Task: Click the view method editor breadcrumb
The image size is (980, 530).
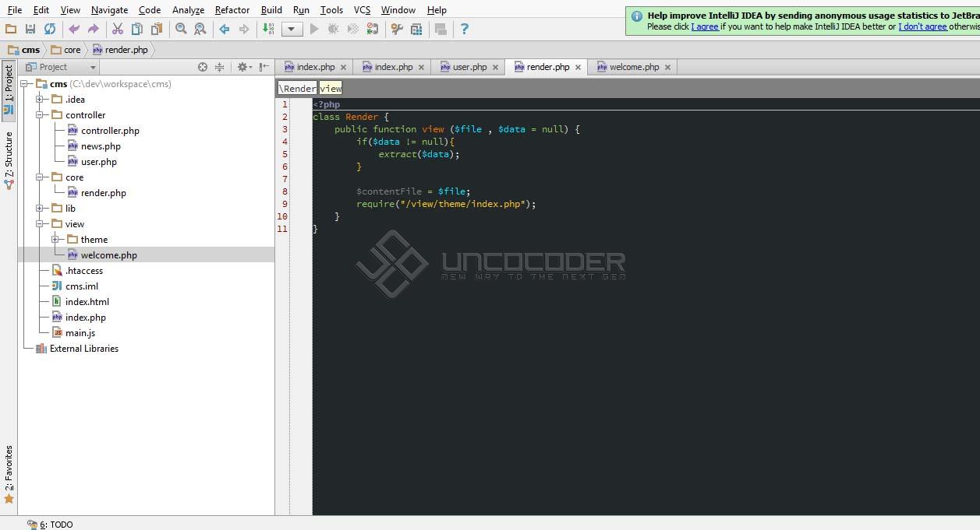Action: point(331,89)
